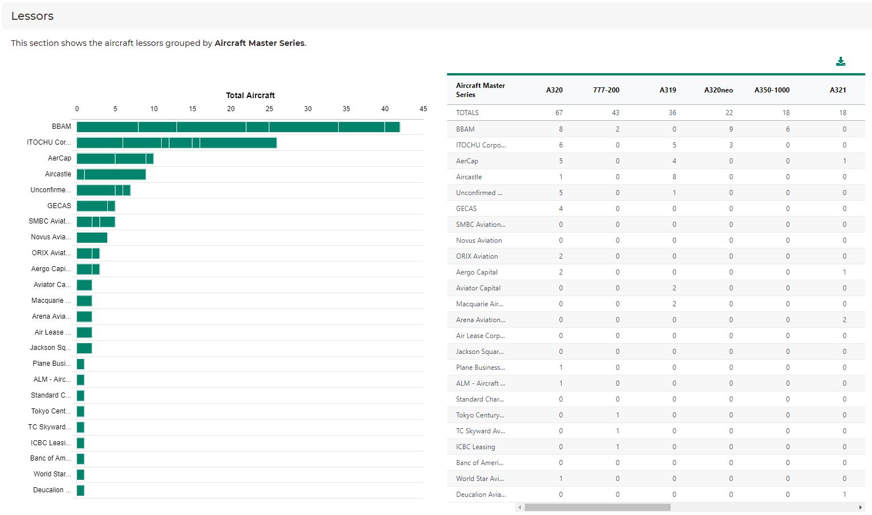
Task: Click the Novus Avia... bar in the chart
Action: click(92, 238)
